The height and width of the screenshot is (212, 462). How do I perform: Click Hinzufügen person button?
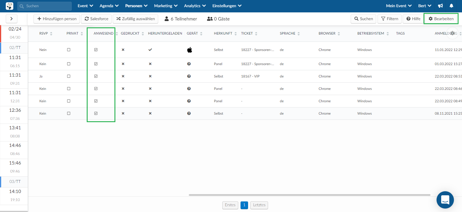57,19
